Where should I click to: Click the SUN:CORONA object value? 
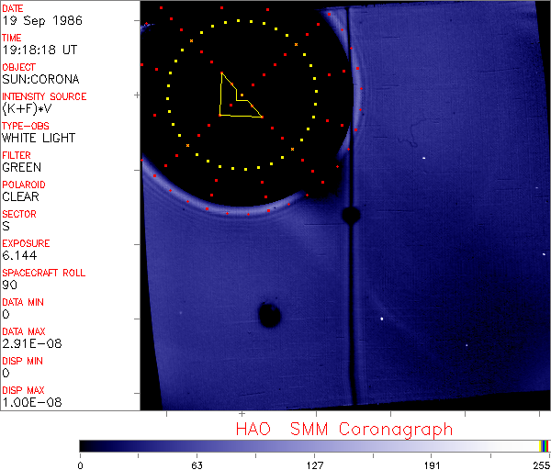40,79
